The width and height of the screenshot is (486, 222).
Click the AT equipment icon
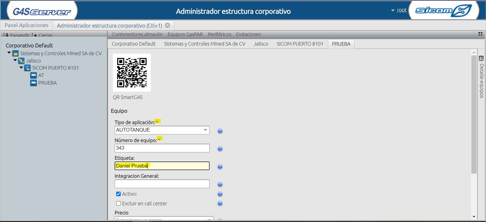click(33, 75)
